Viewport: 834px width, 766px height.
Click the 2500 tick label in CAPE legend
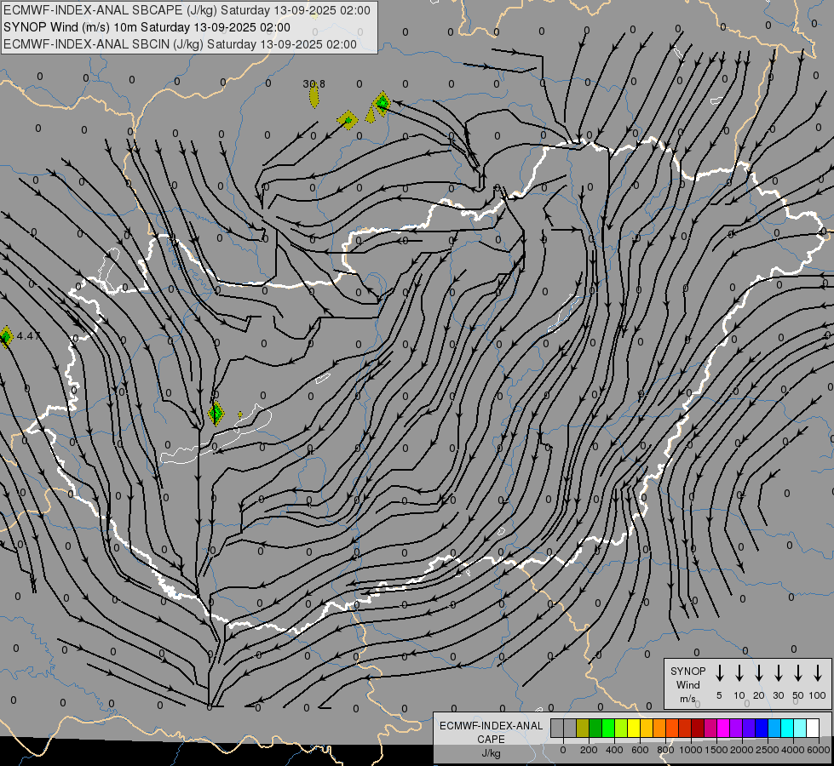point(768,750)
